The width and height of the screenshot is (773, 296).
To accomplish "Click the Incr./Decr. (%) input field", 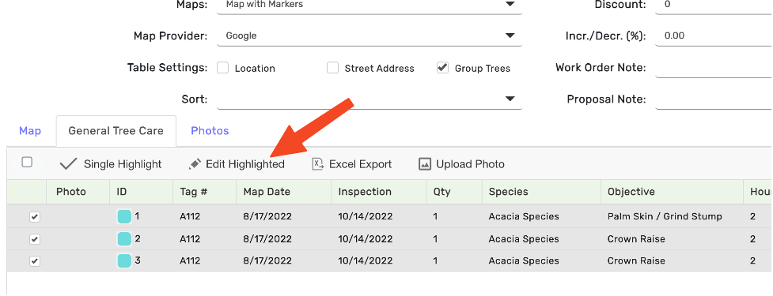I will (x=714, y=36).
